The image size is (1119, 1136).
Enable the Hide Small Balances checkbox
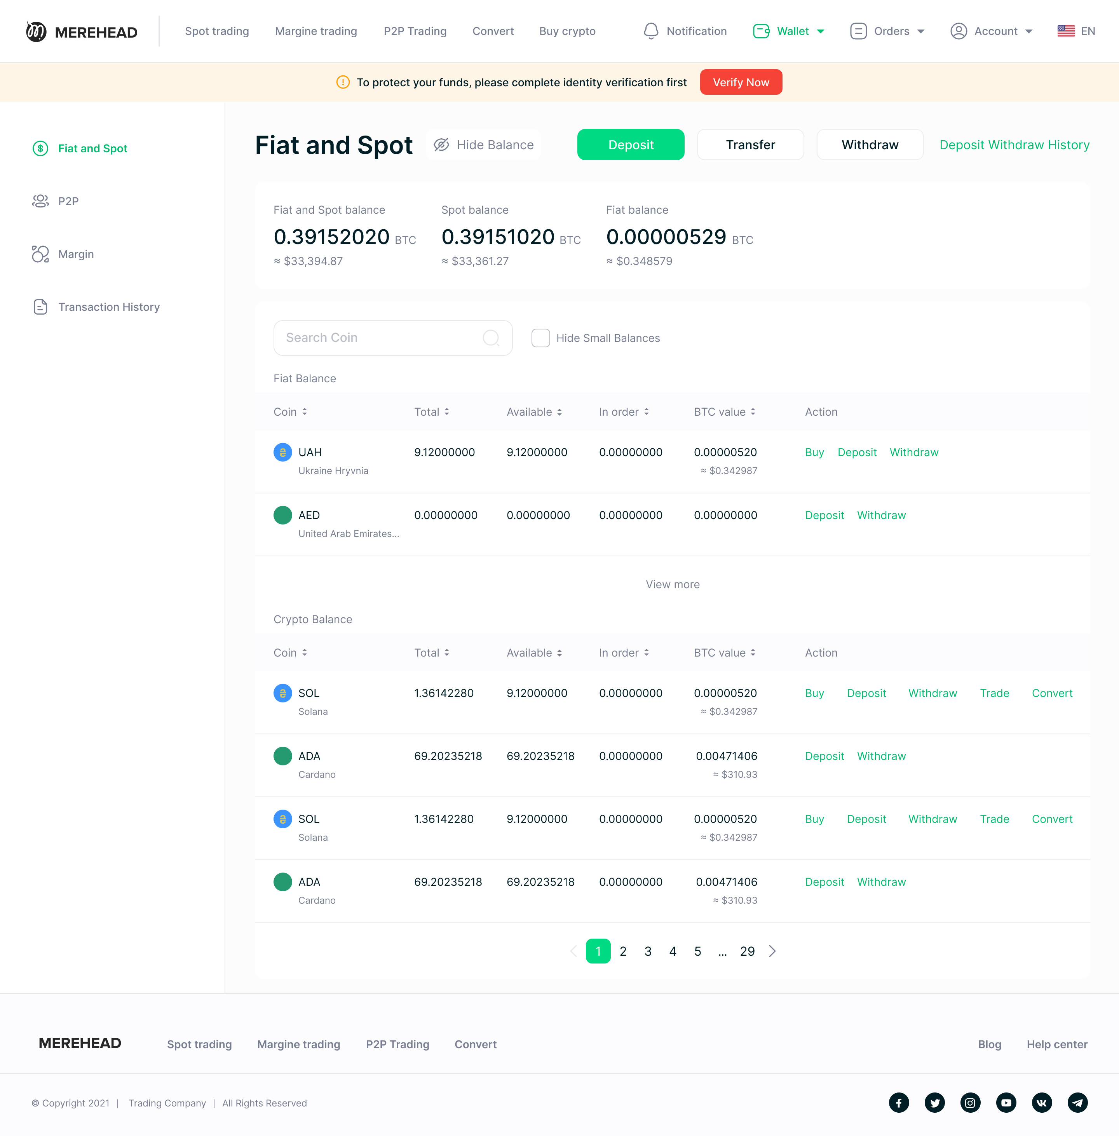pos(540,338)
